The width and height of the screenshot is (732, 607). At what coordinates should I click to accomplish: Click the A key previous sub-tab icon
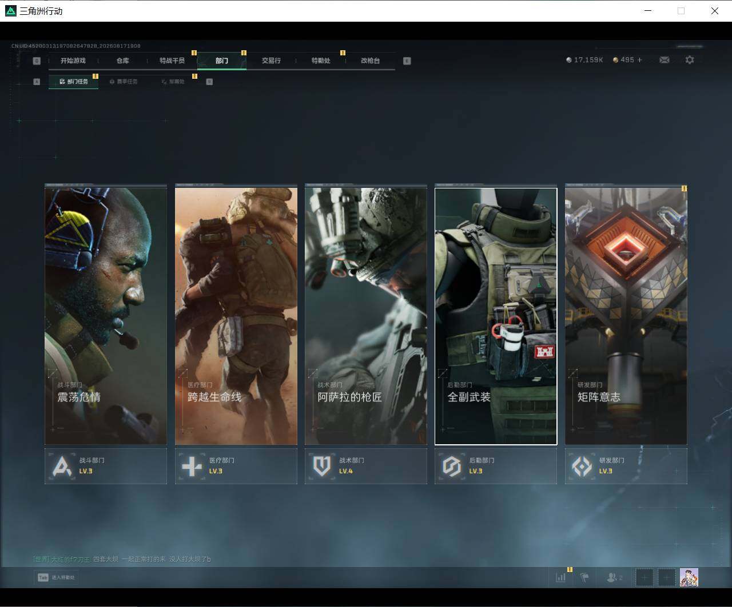[x=37, y=82]
